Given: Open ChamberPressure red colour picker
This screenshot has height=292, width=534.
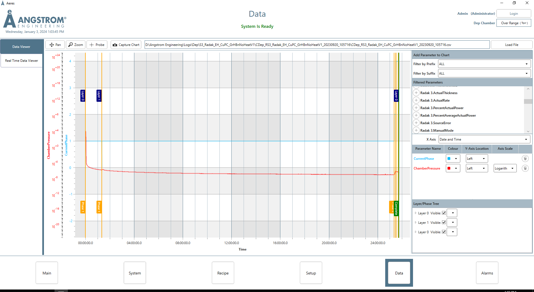Looking at the screenshot, I should (x=453, y=168).
